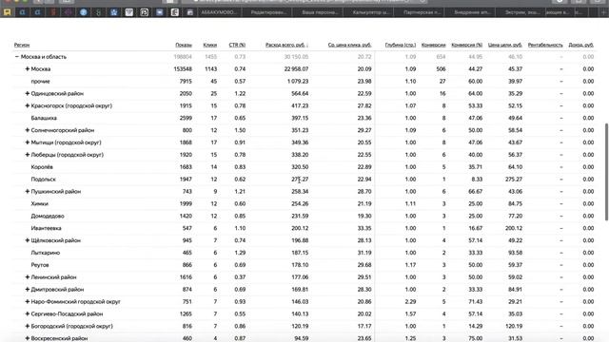Image resolution: width=609 pixels, height=342 pixels.
Task: Click the 506 conversions value for Москва
Action: click(441, 69)
